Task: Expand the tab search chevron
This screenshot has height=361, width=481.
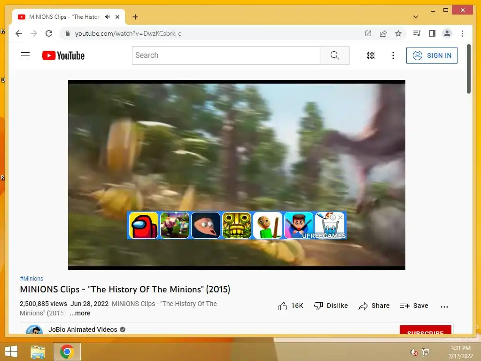Action: click(416, 17)
